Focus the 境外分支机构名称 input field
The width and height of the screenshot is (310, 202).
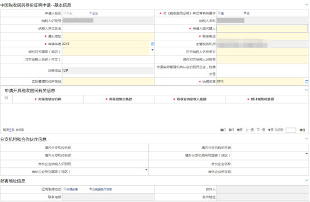coord(110,155)
